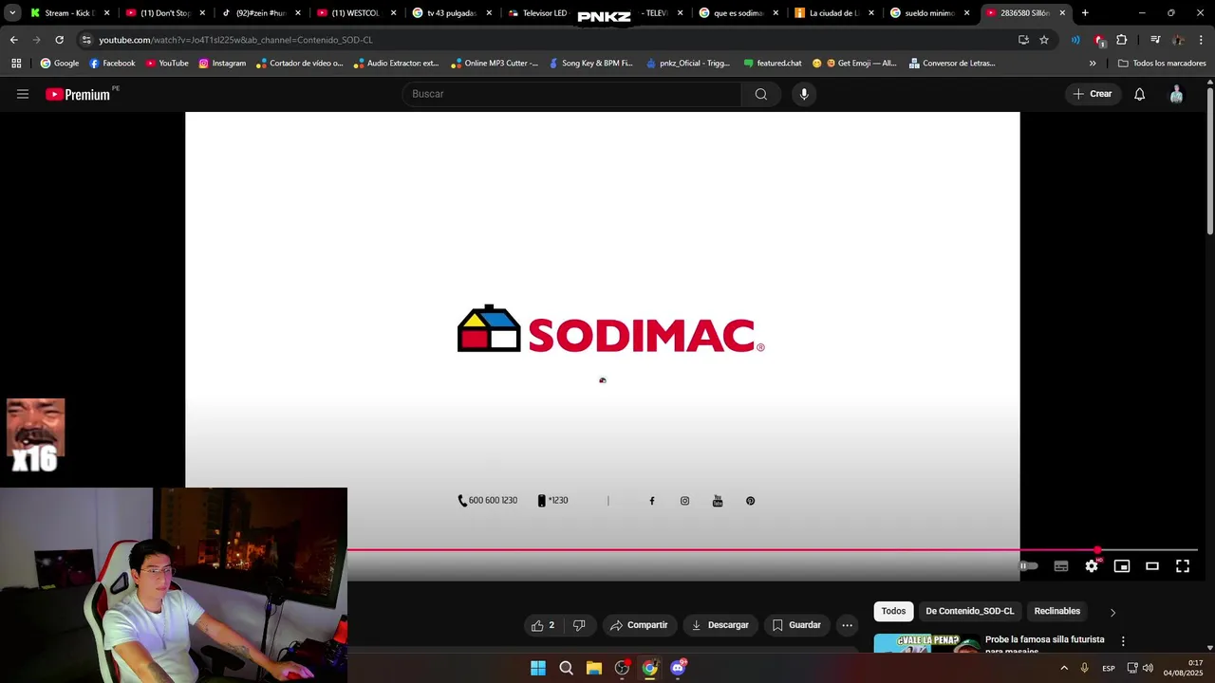Open the YouTube account avatar menu
This screenshot has height=683, width=1215.
(x=1176, y=94)
